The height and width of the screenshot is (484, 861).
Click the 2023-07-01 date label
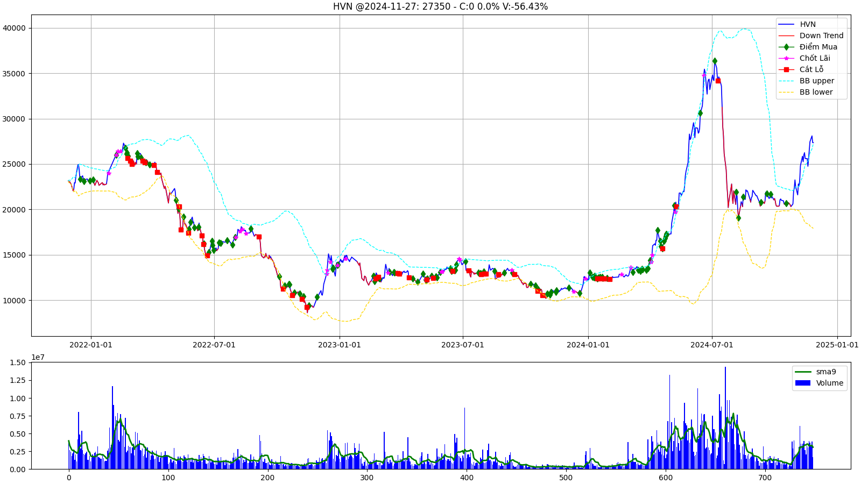[x=463, y=345]
